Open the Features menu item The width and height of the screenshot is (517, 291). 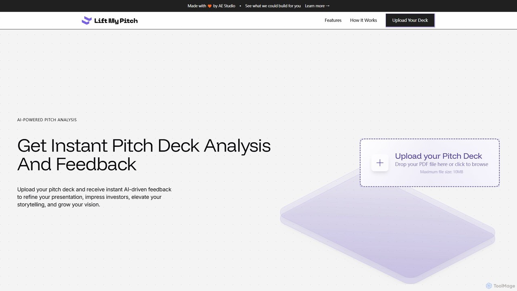[x=333, y=20]
